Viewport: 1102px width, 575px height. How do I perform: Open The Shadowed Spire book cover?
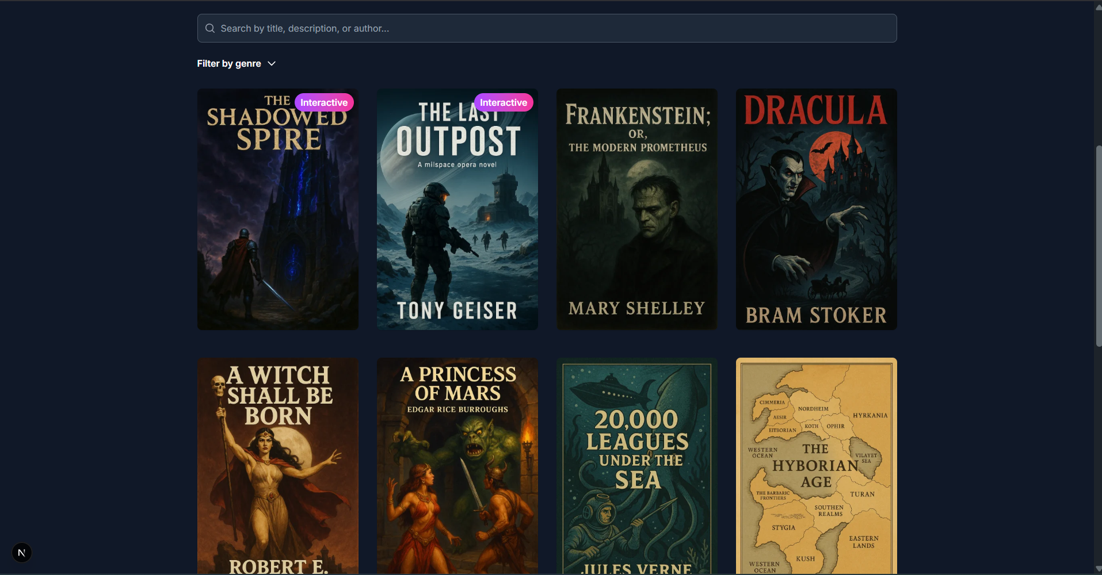tap(277, 209)
